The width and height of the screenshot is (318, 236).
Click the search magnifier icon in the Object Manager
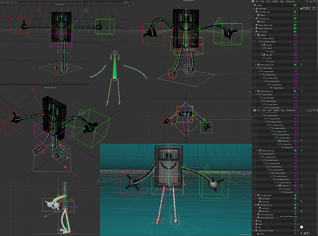click(307, 2)
